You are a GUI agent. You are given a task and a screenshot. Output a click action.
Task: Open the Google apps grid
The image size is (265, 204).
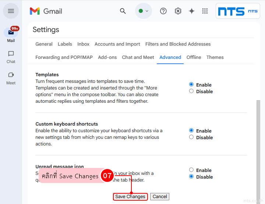[x=205, y=11]
